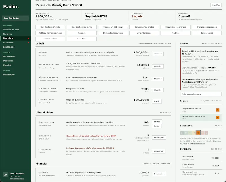
Task: Select class B on the DPE scale
Action: [186, 133]
